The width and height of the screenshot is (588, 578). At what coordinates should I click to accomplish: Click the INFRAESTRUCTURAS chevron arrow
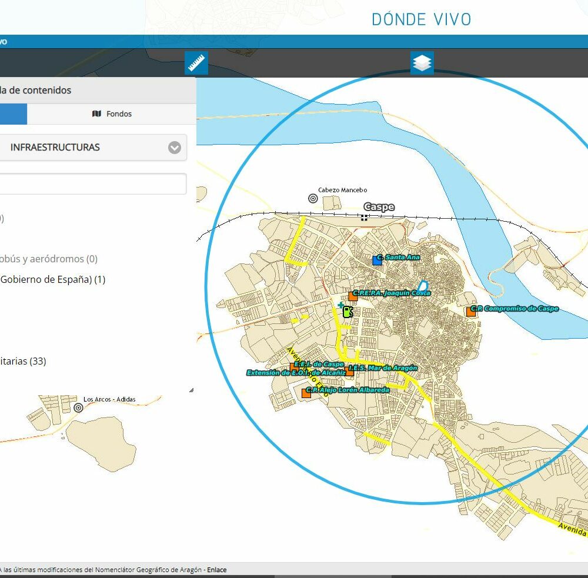(x=175, y=148)
